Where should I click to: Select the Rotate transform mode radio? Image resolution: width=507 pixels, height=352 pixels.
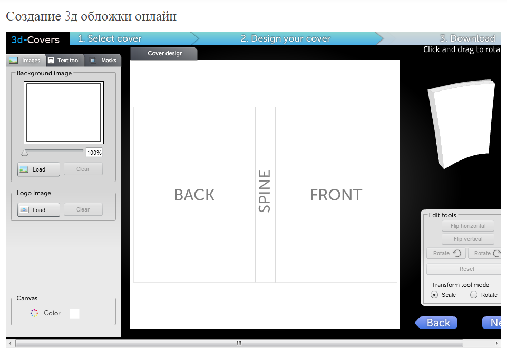coord(474,295)
